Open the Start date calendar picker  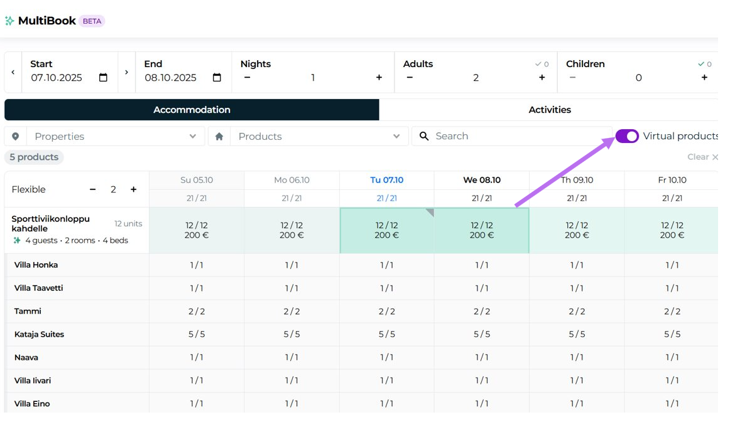pos(103,78)
